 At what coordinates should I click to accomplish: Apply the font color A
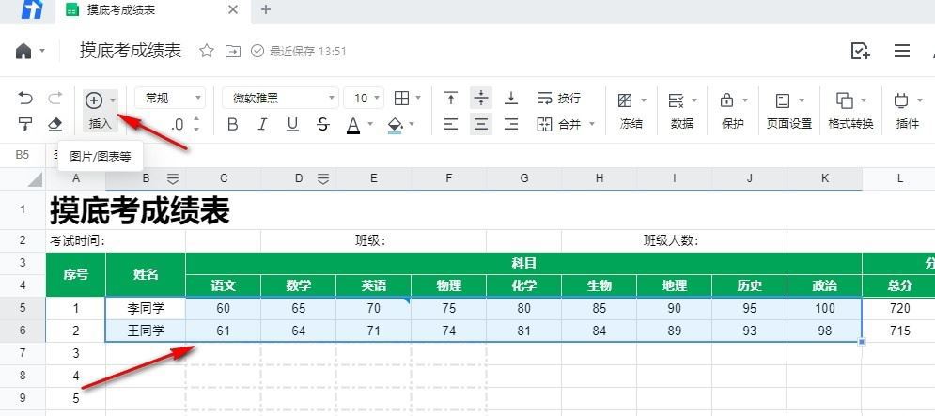tap(353, 125)
